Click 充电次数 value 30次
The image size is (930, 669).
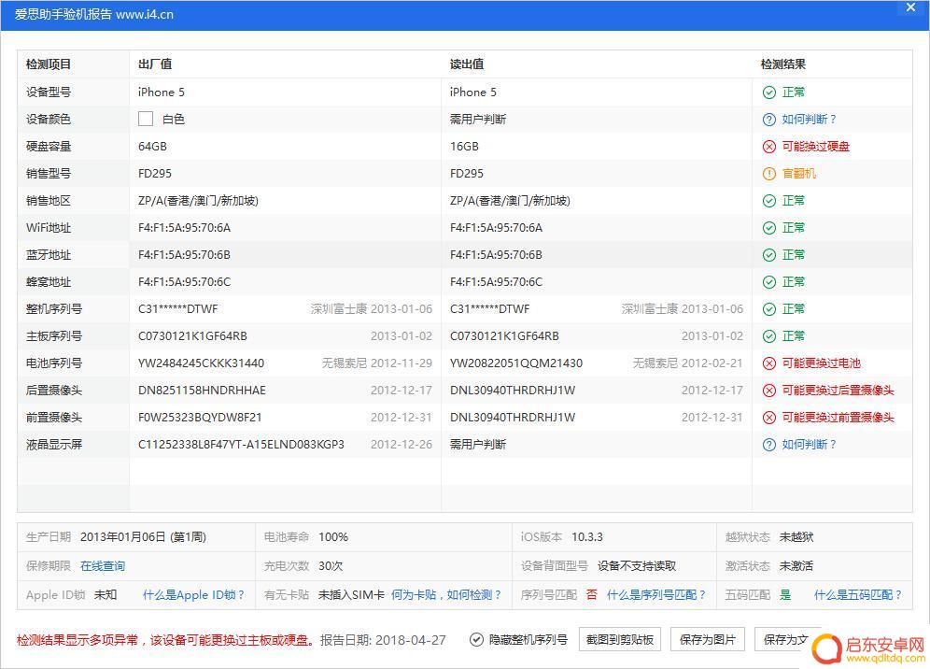pos(331,565)
